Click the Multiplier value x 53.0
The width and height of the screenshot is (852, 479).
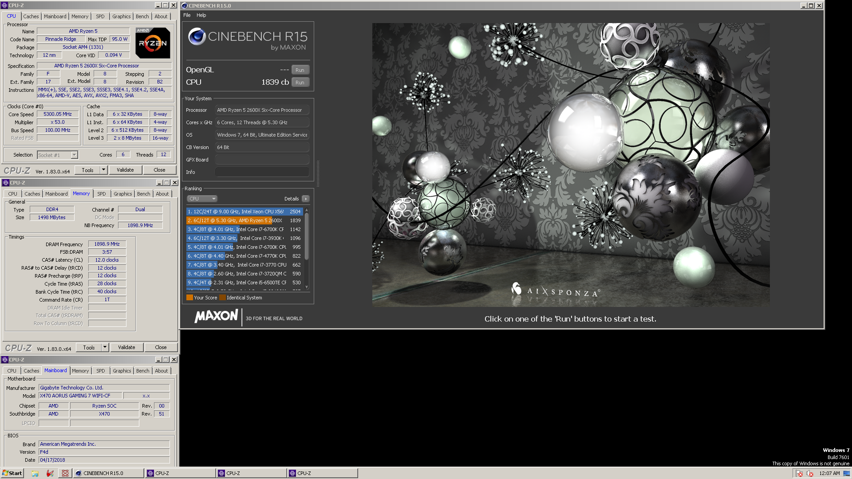58,122
